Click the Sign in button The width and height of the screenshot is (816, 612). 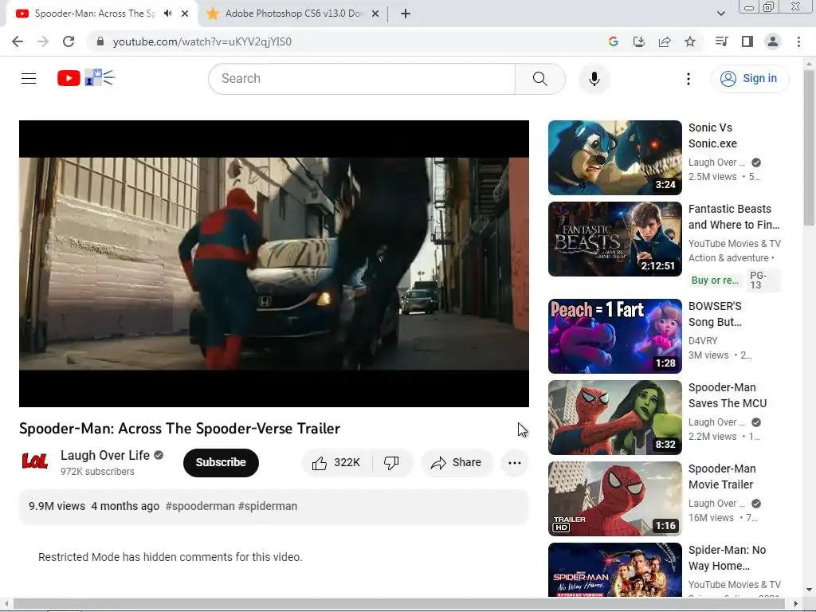(749, 79)
